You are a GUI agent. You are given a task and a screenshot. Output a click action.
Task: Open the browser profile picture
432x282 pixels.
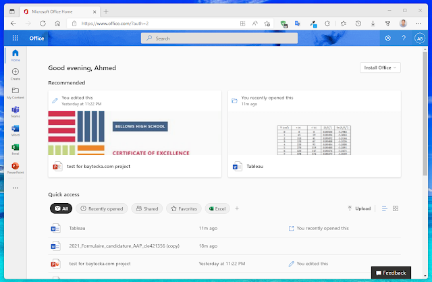(403, 24)
